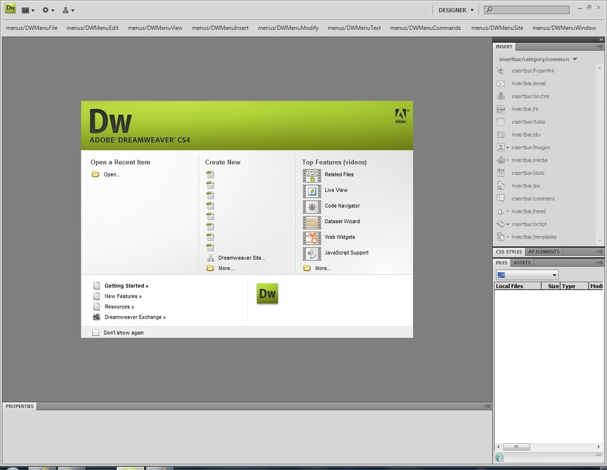The height and width of the screenshot is (470, 607).
Task: Open the DWMenuEdit menu
Action: [x=92, y=28]
